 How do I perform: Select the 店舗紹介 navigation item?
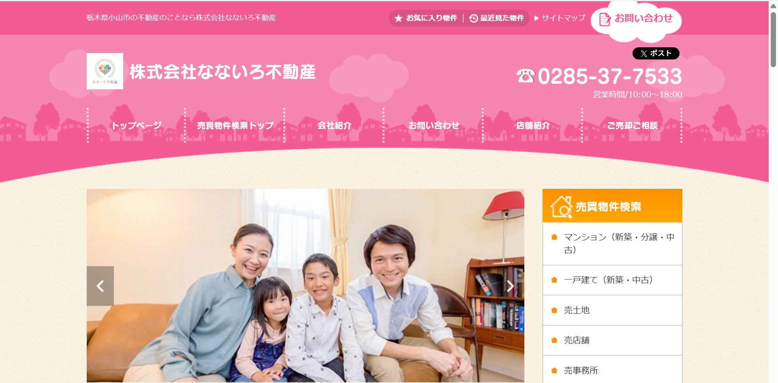(533, 125)
